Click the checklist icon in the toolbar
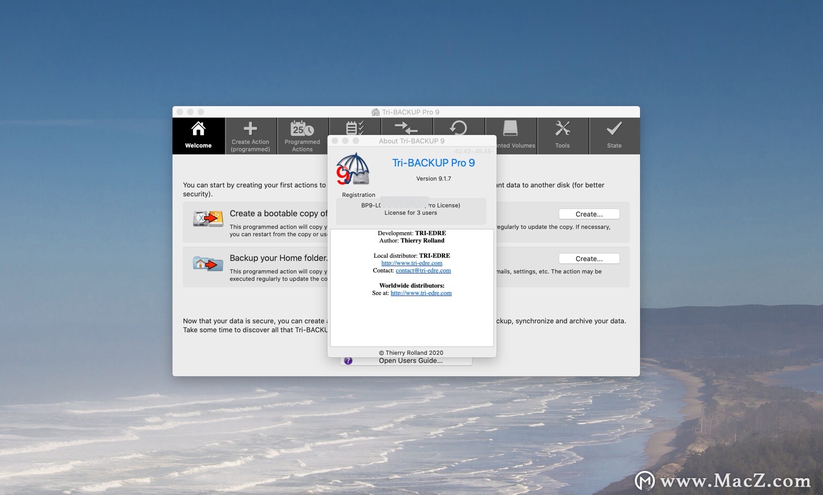Viewport: 823px width, 495px height. [355, 127]
